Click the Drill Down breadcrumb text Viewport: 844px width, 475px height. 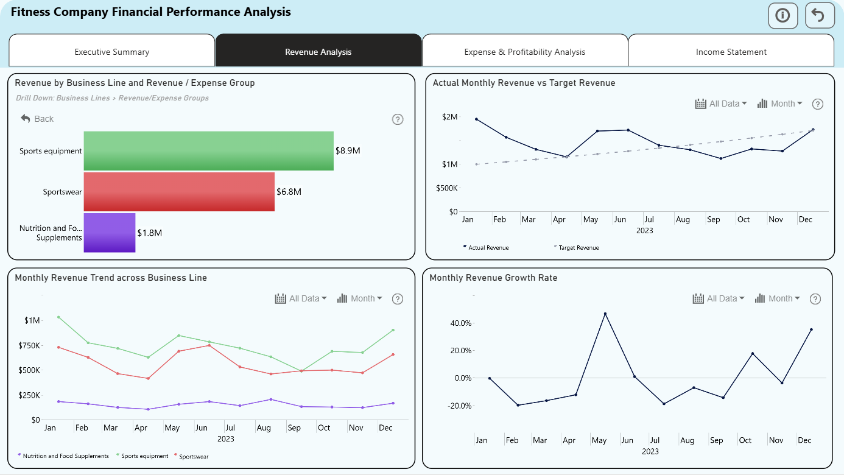point(112,98)
